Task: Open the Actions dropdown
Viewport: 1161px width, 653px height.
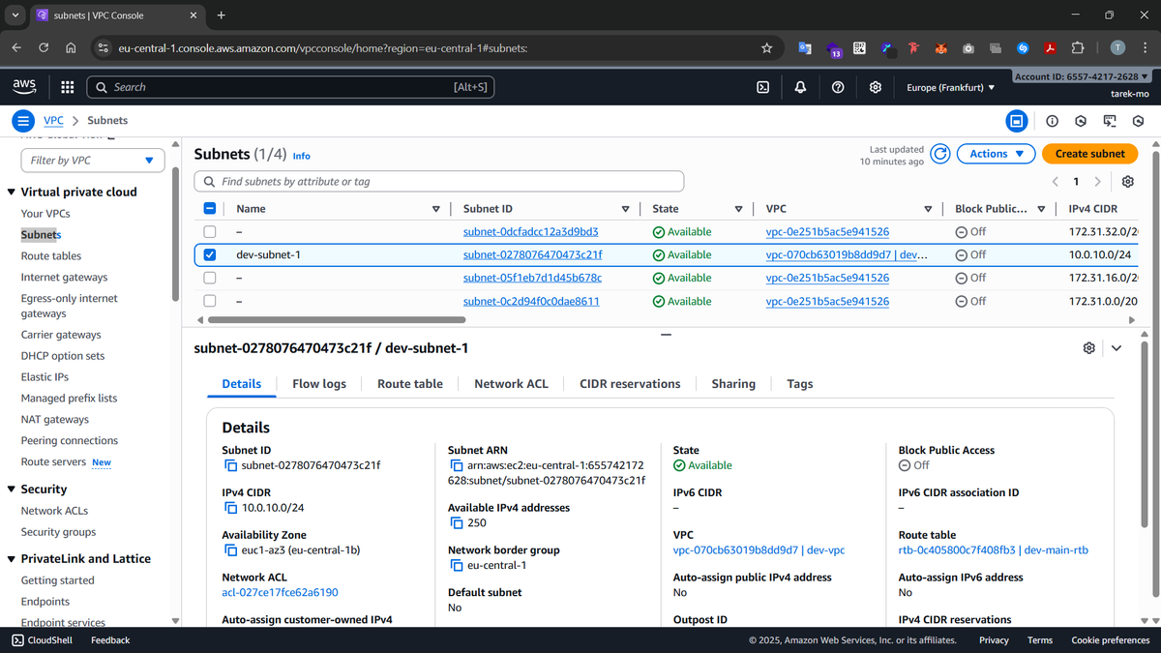Action: tap(996, 154)
